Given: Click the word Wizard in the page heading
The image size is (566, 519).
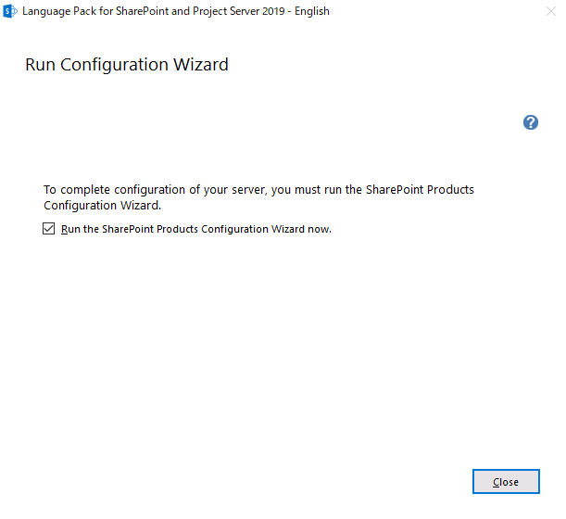Looking at the screenshot, I should [201, 65].
